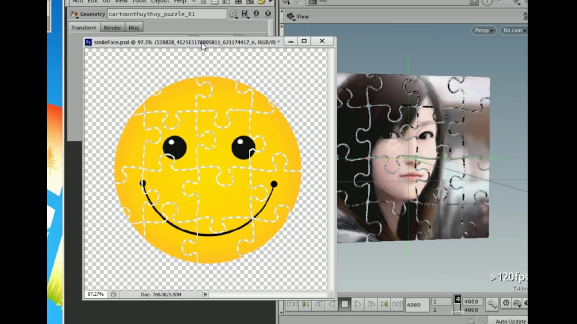Open the Go menu in Houdini
This screenshot has height=324, width=577.
pyautogui.click(x=106, y=1)
